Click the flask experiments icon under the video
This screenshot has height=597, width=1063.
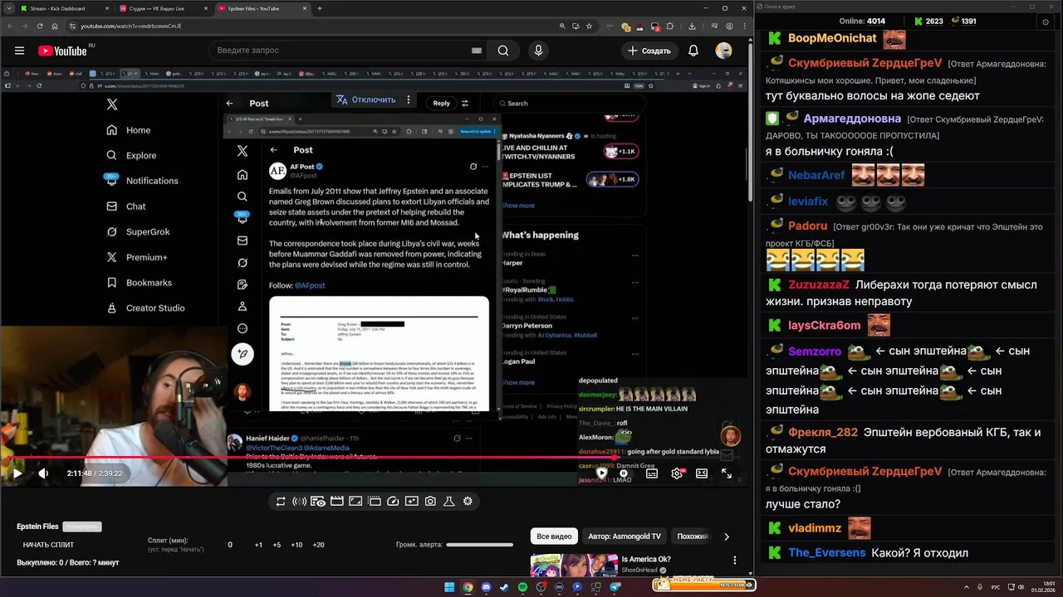pos(448,501)
